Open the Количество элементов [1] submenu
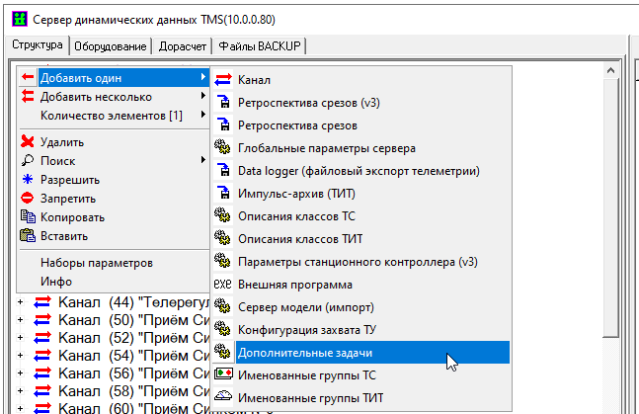This screenshot has width=639, height=414. pos(202,116)
